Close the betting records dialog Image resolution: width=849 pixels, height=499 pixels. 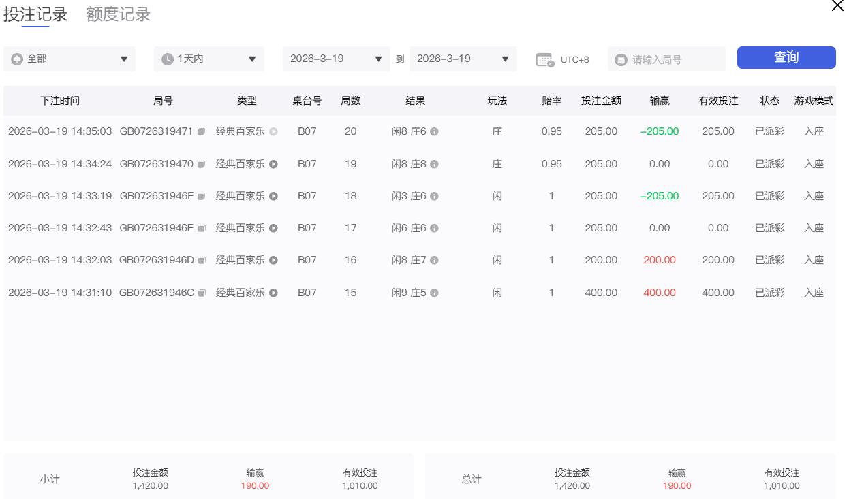[837, 6]
